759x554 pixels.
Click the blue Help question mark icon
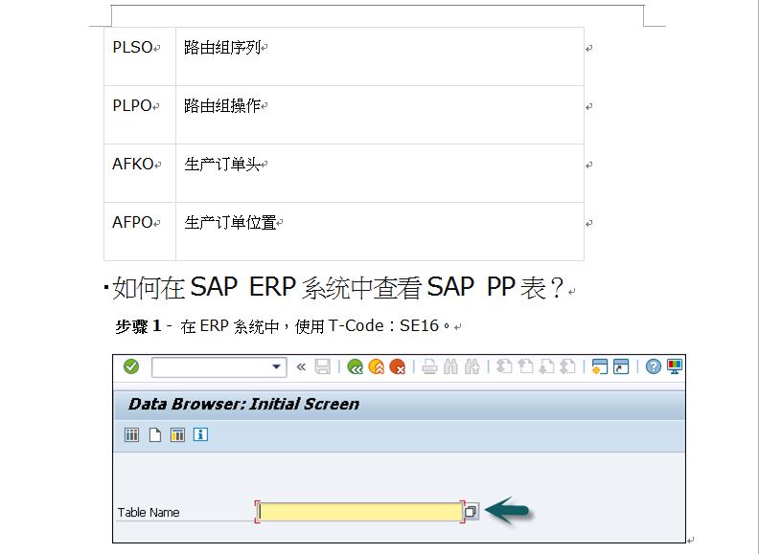[653, 366]
